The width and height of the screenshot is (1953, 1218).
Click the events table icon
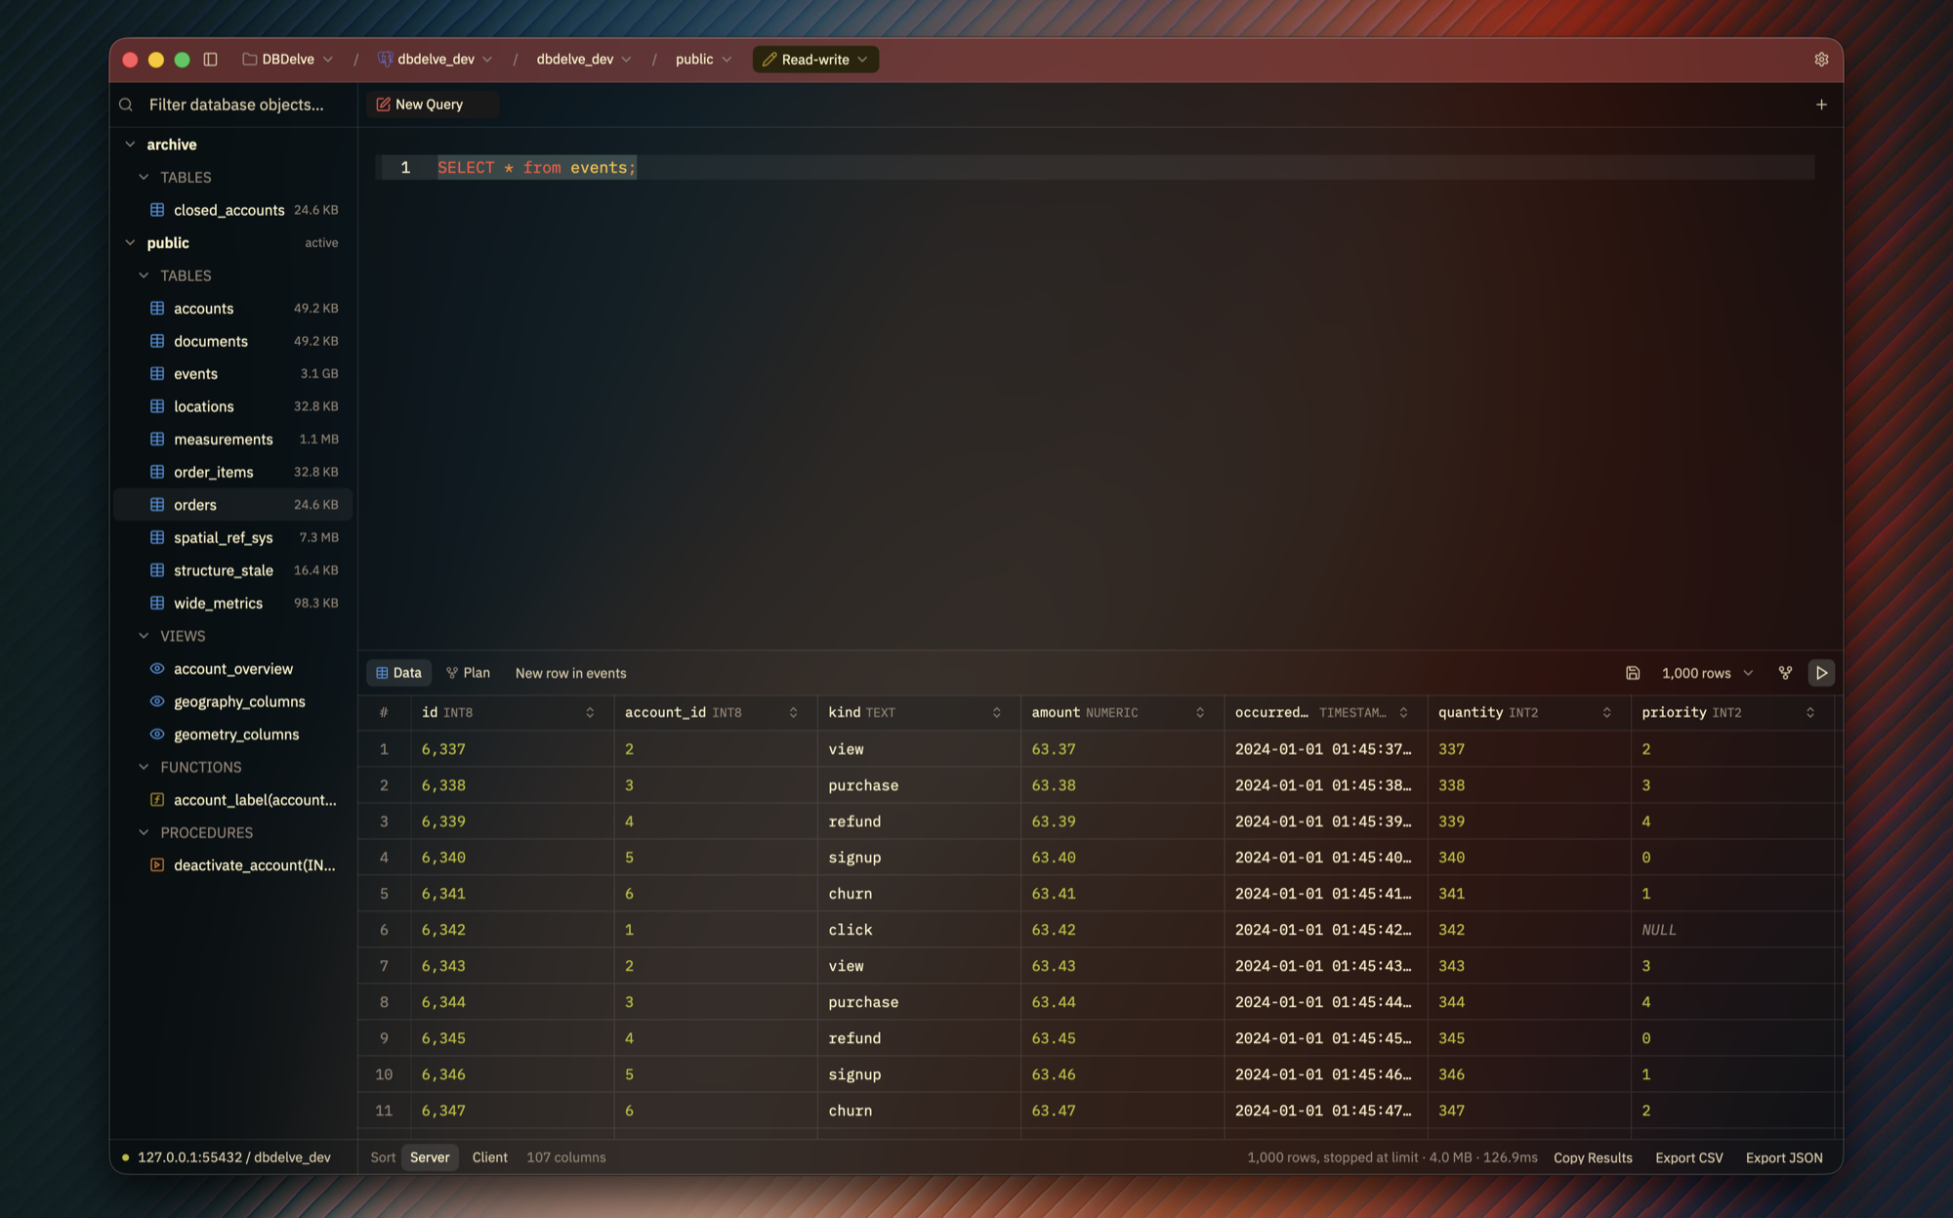tap(157, 373)
